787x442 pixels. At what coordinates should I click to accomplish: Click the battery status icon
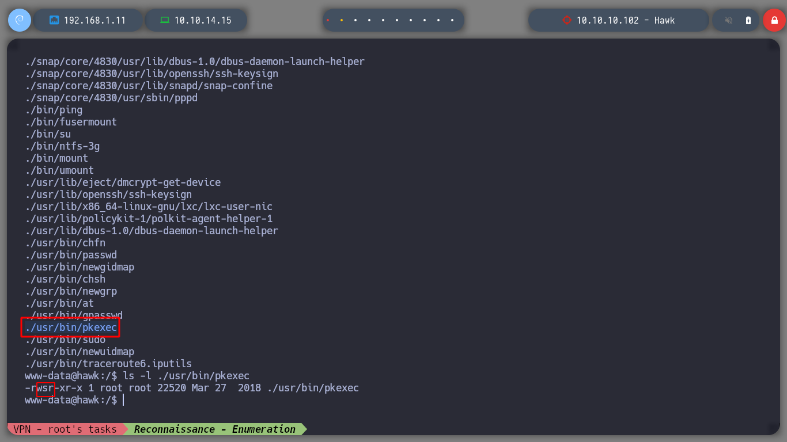(x=748, y=20)
